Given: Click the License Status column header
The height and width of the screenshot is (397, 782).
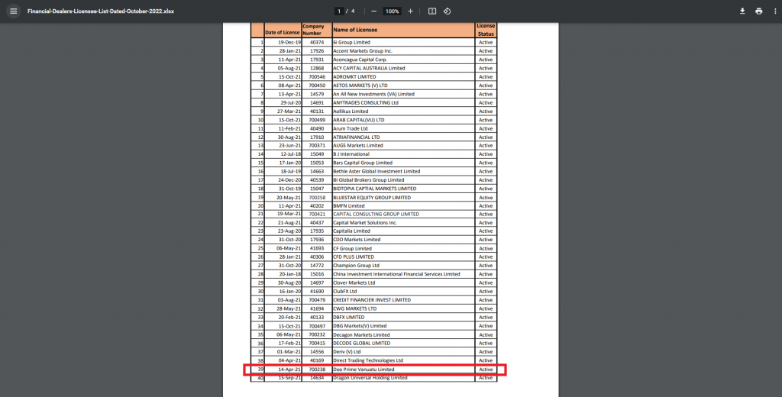Looking at the screenshot, I should coord(486,30).
